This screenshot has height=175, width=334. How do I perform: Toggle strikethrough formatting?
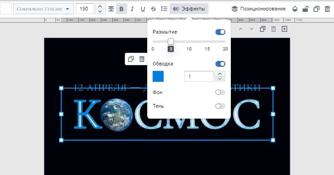point(154,9)
